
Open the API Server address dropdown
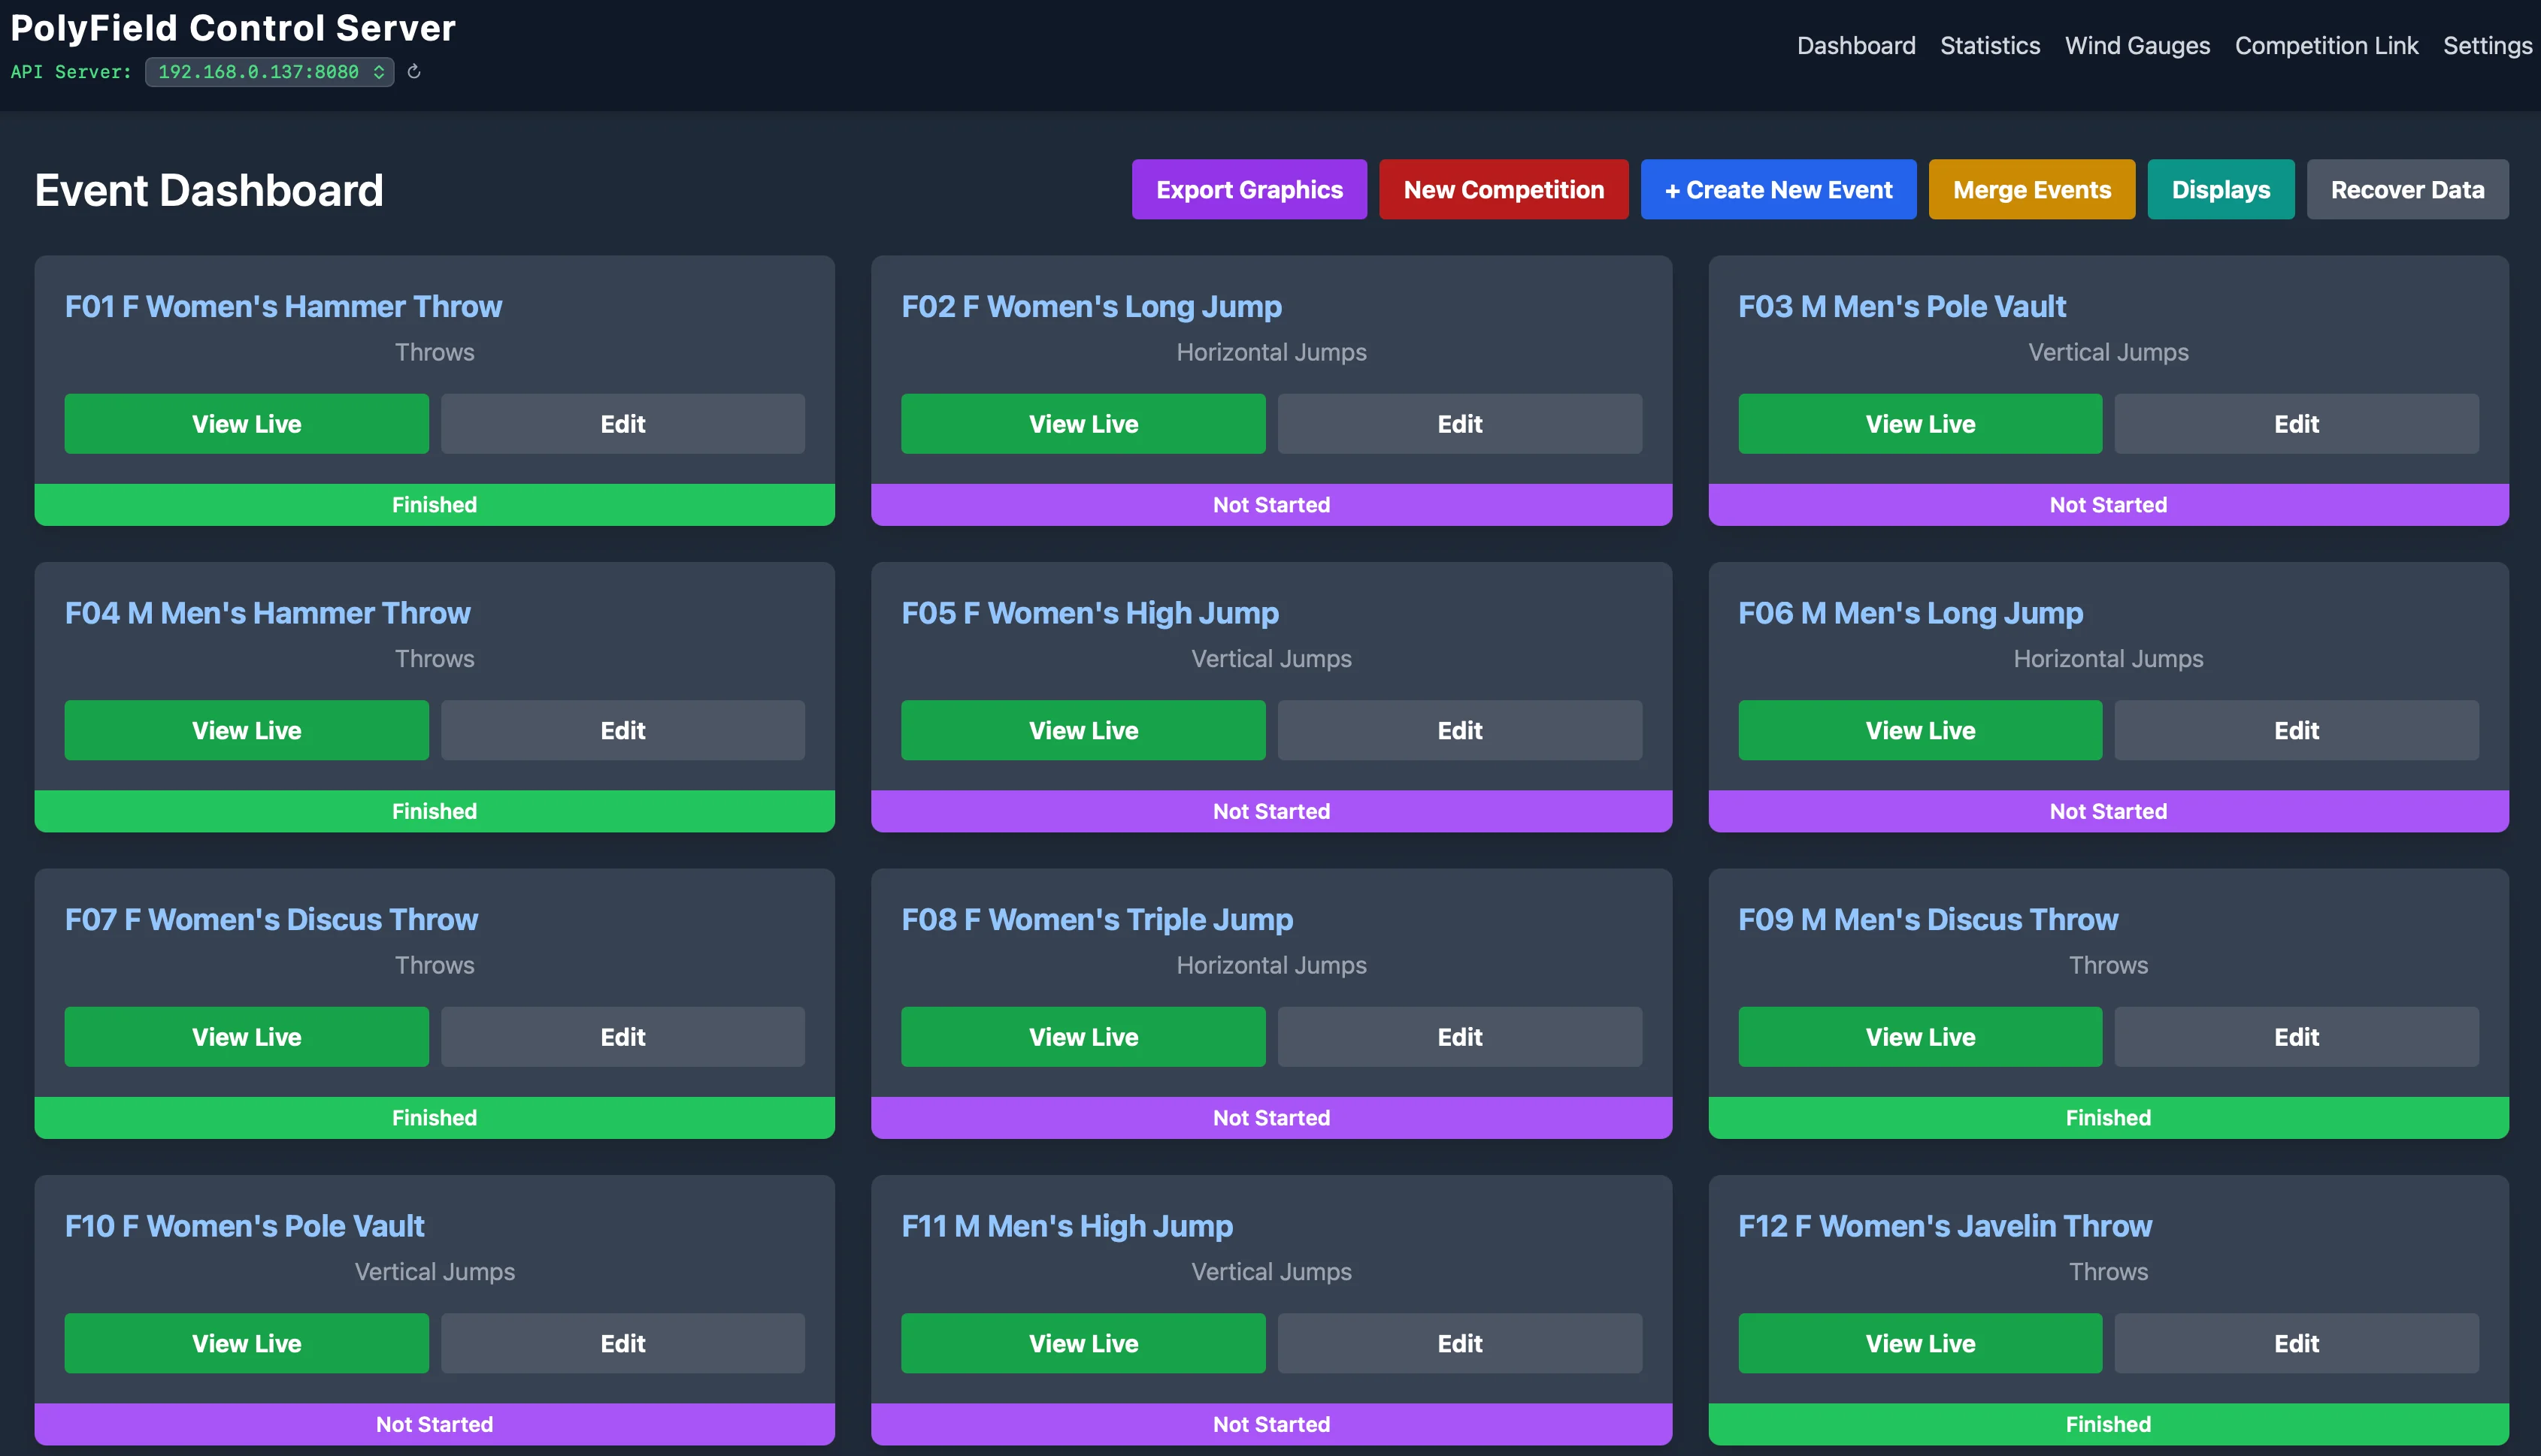coord(269,72)
